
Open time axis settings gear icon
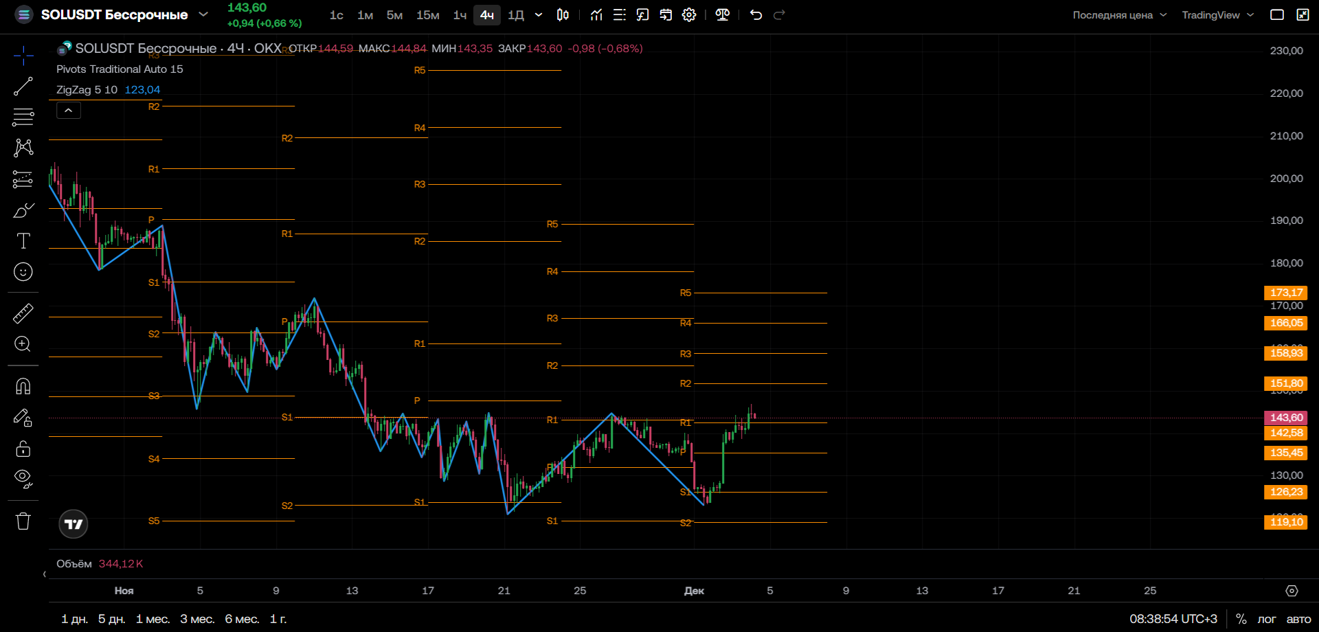point(1292,591)
